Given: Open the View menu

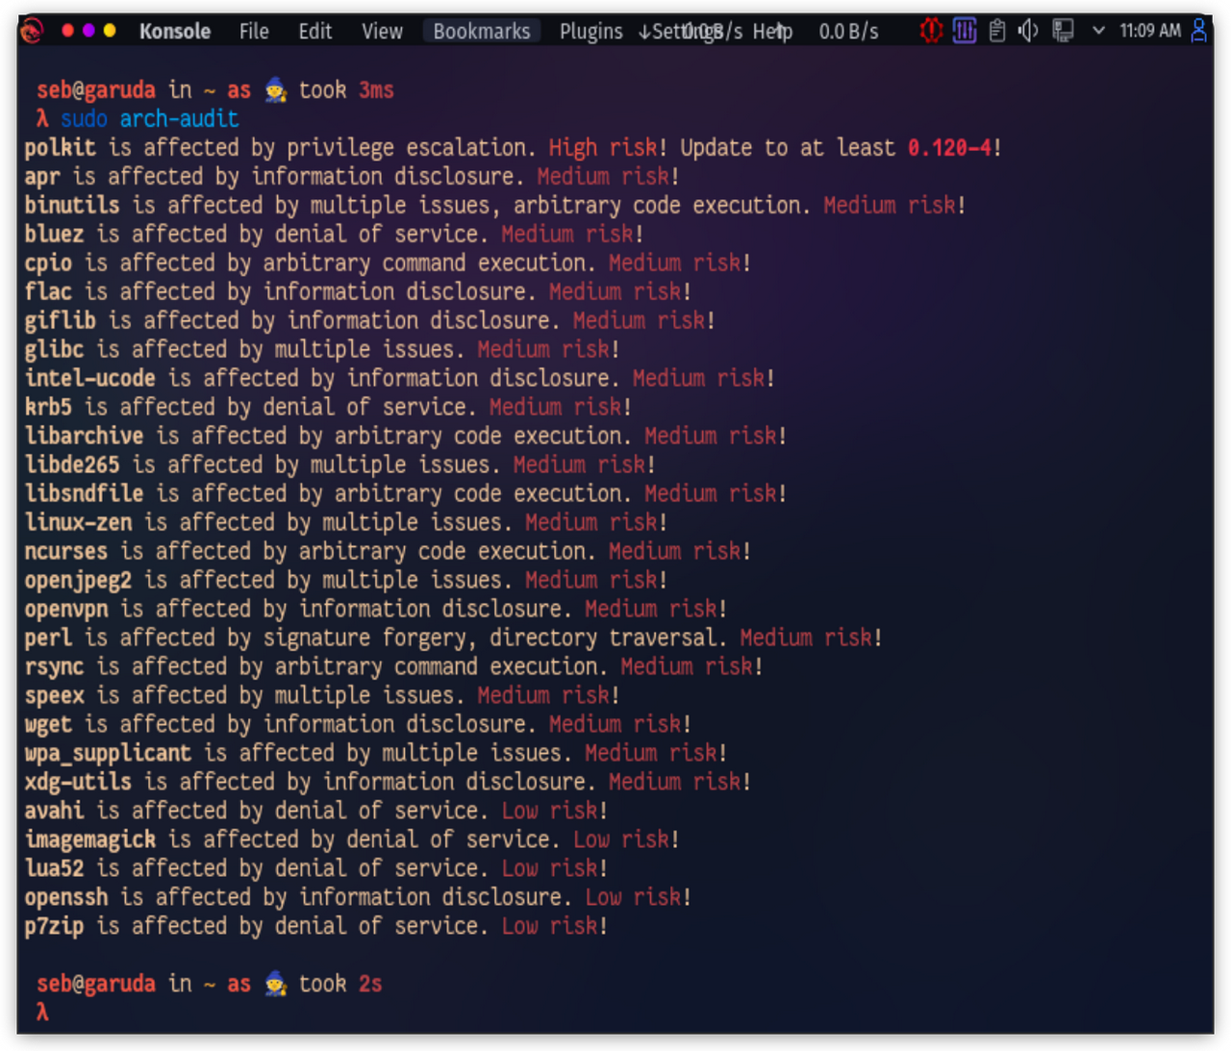Looking at the screenshot, I should pyautogui.click(x=382, y=32).
